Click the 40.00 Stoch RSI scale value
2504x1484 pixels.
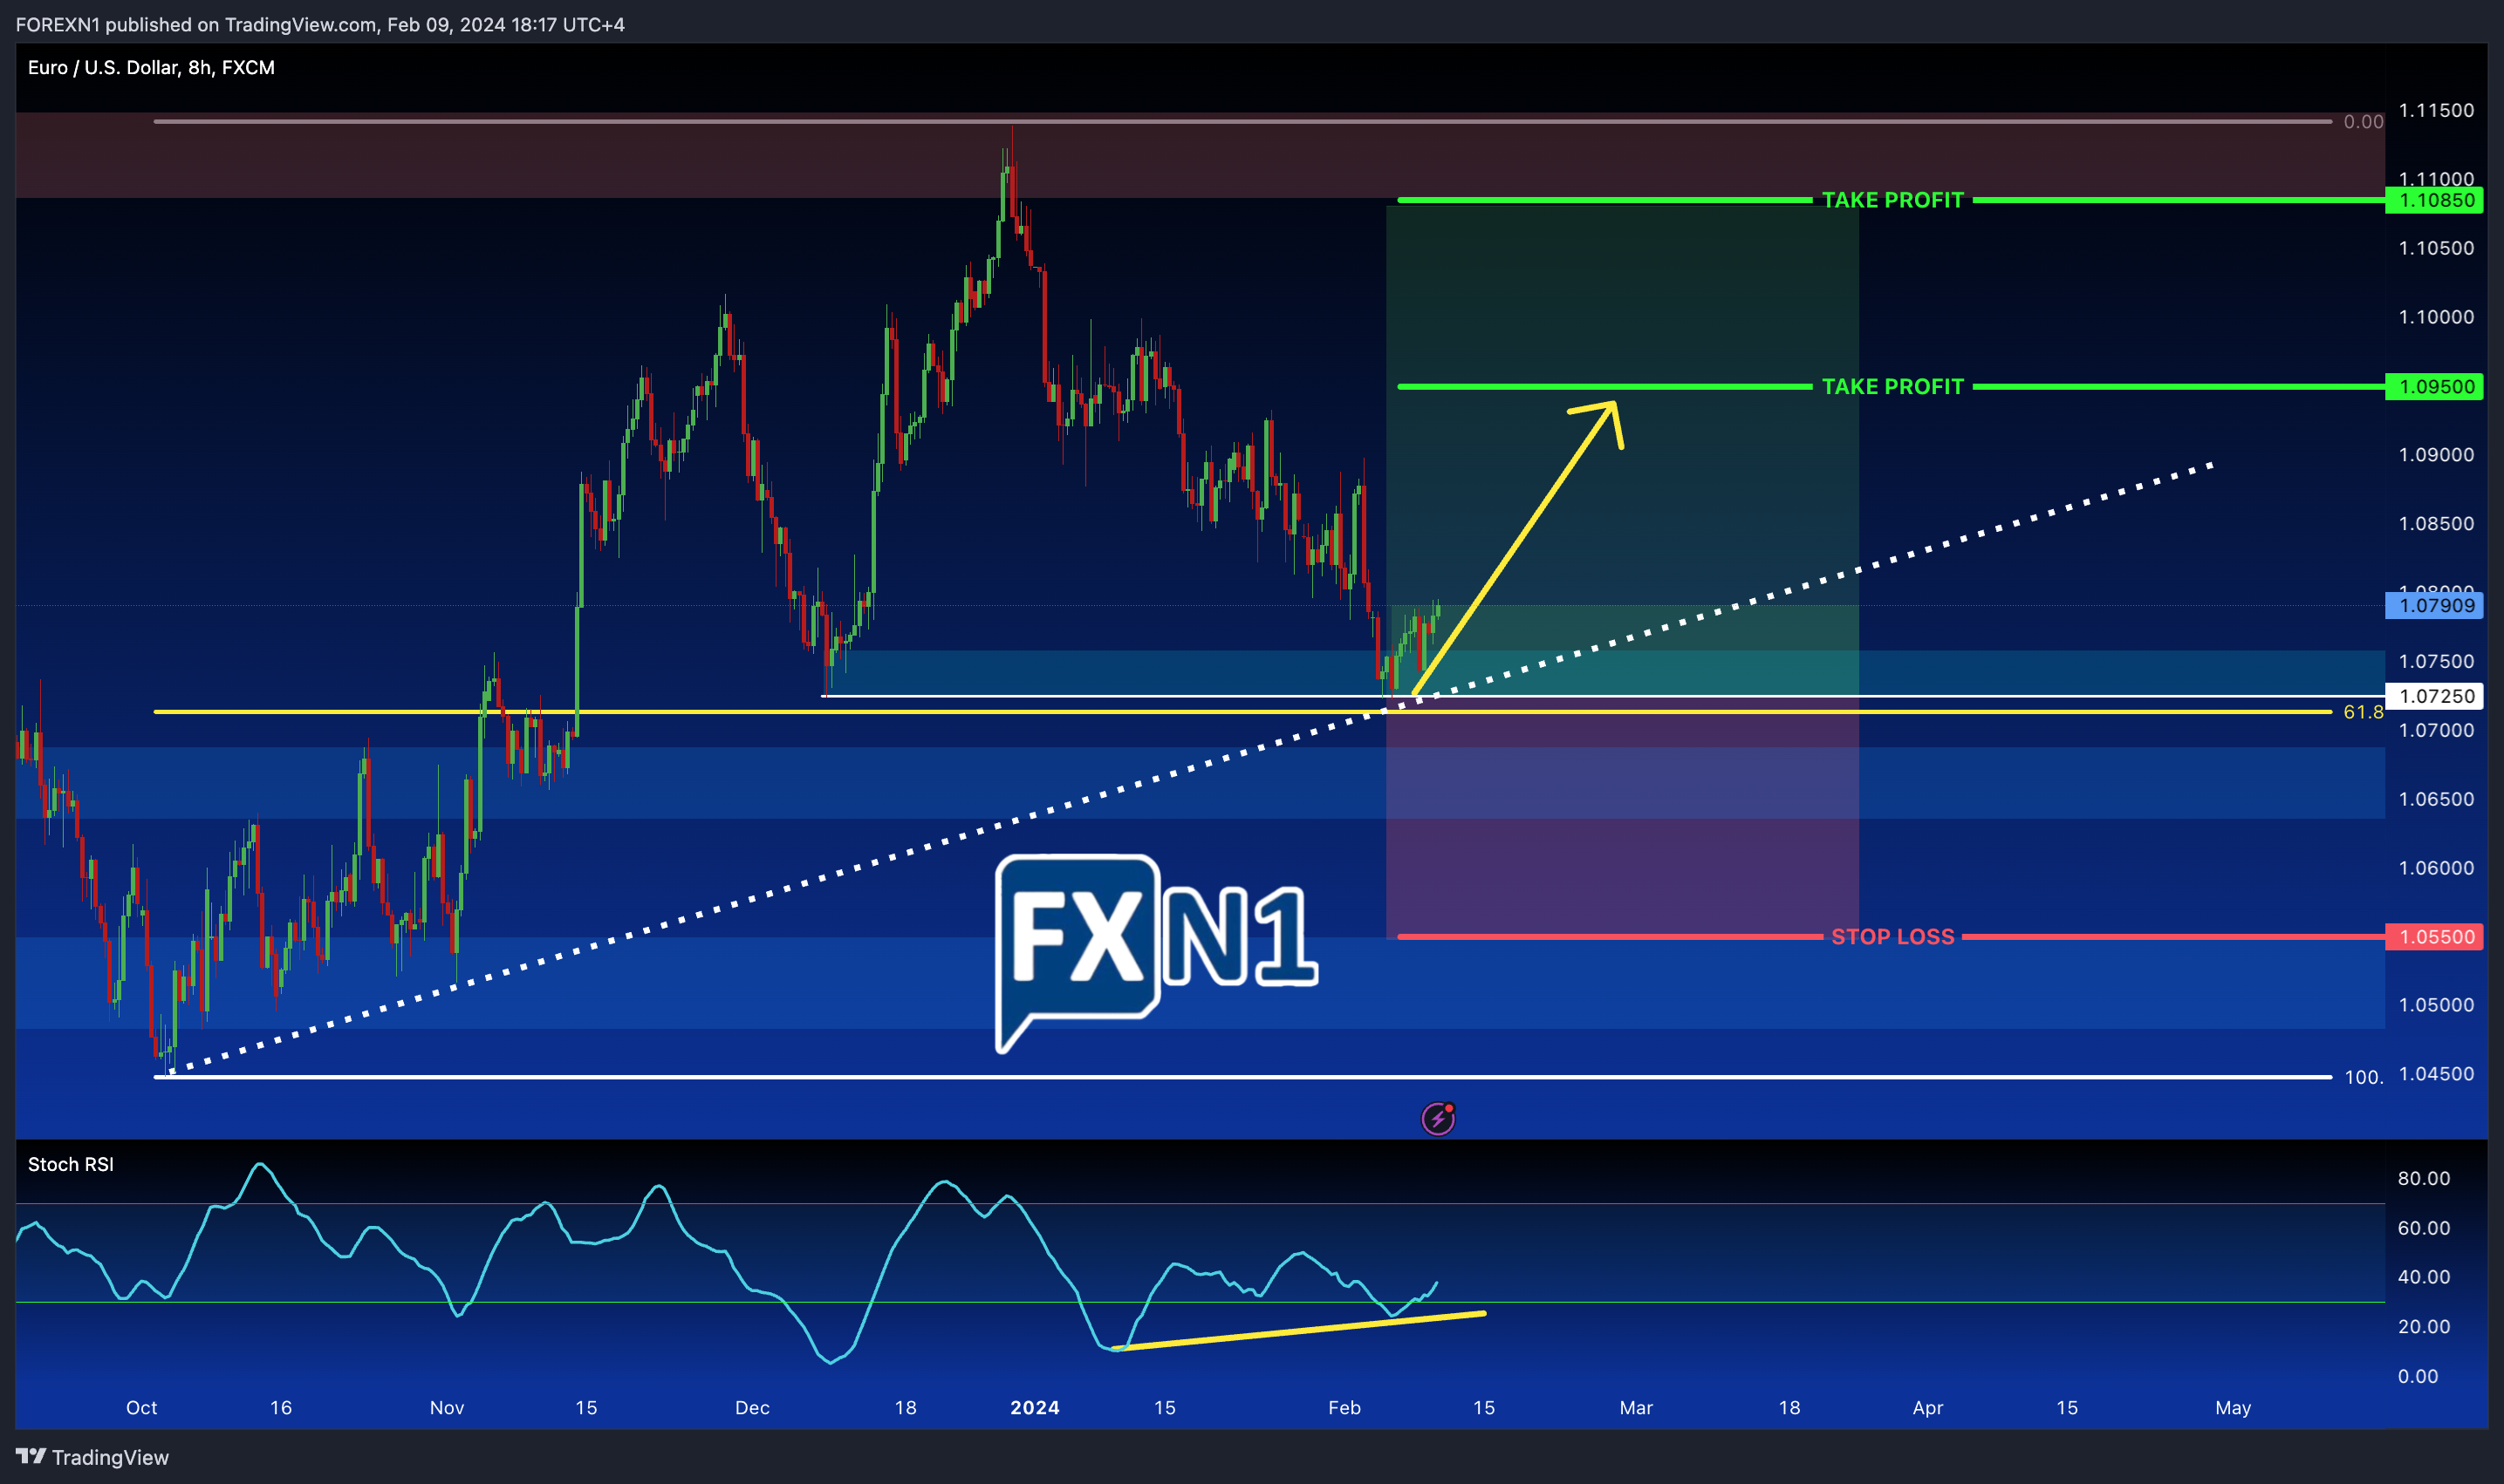(2424, 1276)
